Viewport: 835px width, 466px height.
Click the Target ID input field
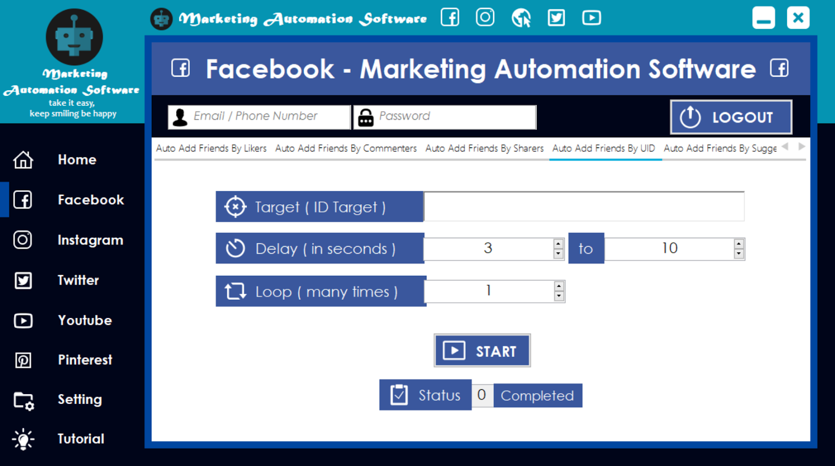click(584, 206)
